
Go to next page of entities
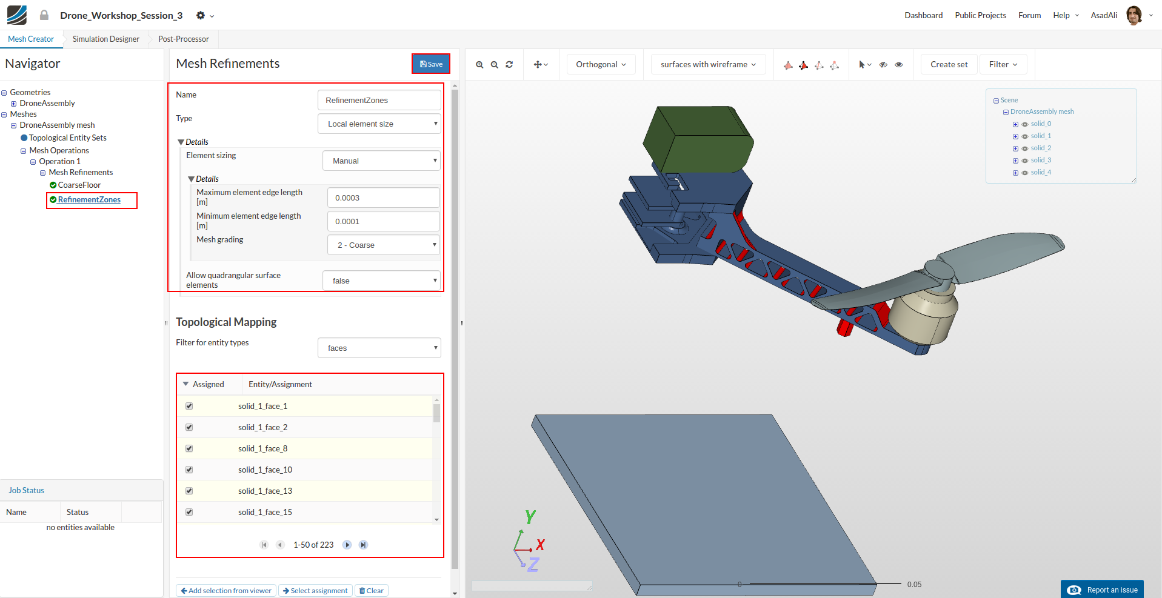click(347, 545)
